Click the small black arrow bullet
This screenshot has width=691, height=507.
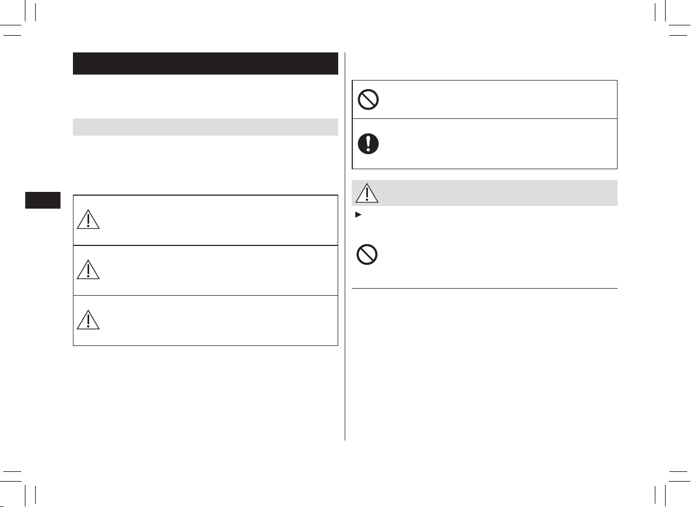(357, 215)
